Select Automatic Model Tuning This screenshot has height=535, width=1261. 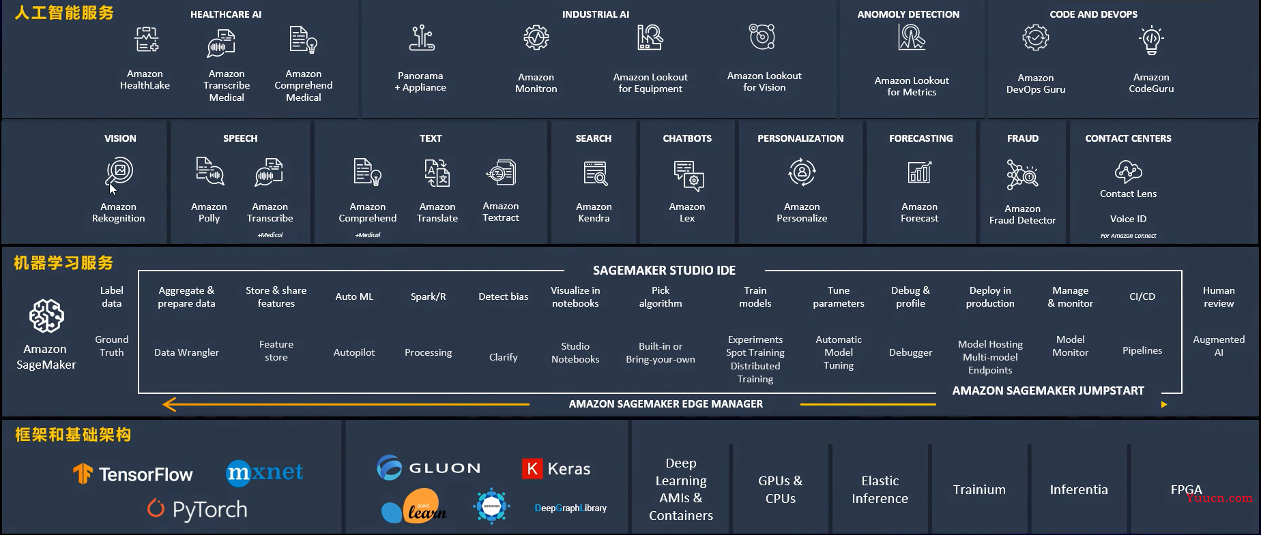point(839,352)
